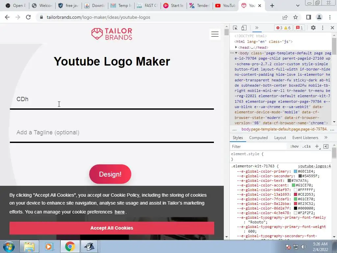The height and width of the screenshot is (253, 337).
Task: Switch to the FAST tab
Action: pyautogui.click(x=147, y=6)
